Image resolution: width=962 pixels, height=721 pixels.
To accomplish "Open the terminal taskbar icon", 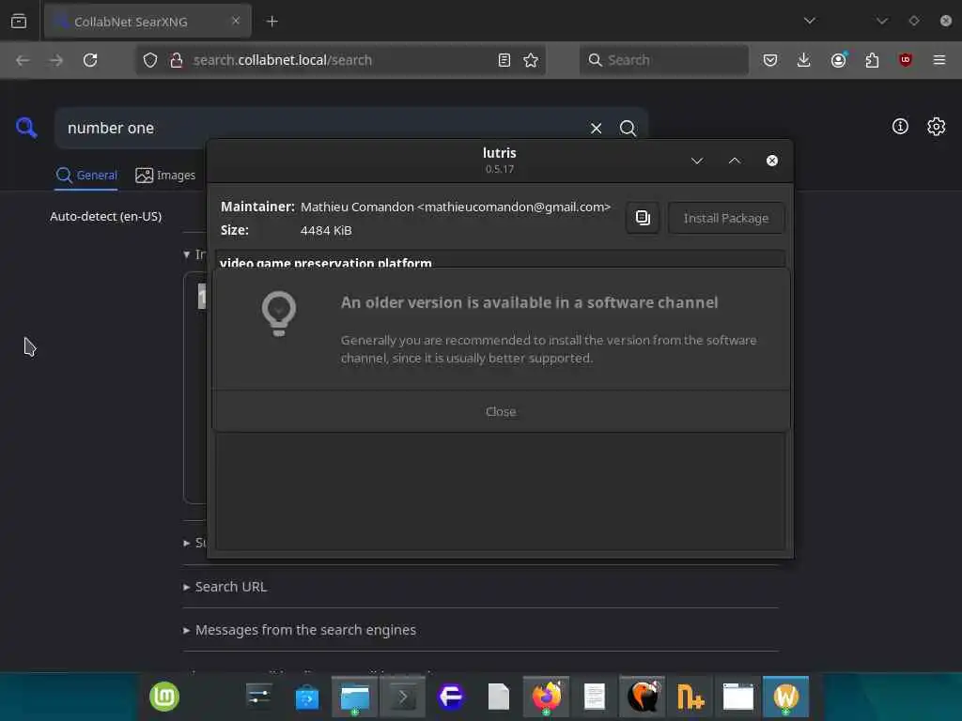I will pos(402,698).
